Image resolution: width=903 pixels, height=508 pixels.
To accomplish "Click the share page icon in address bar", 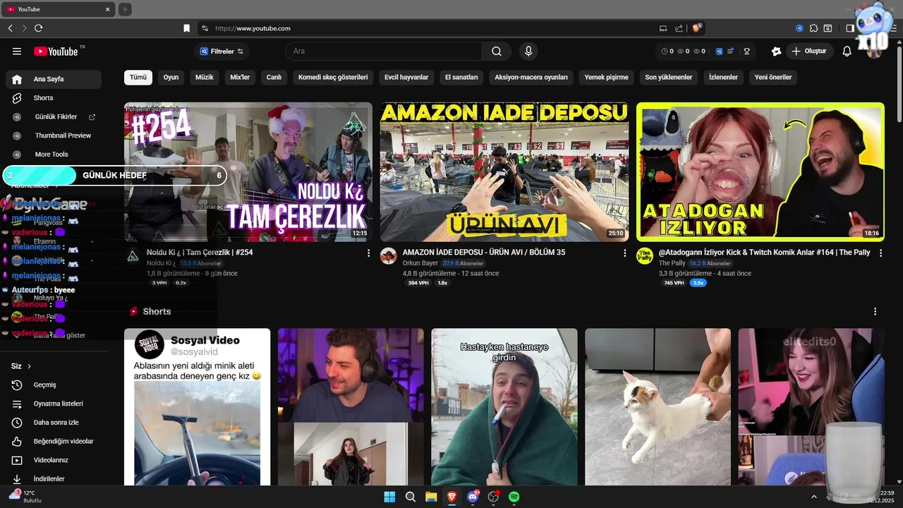I will coord(679,28).
